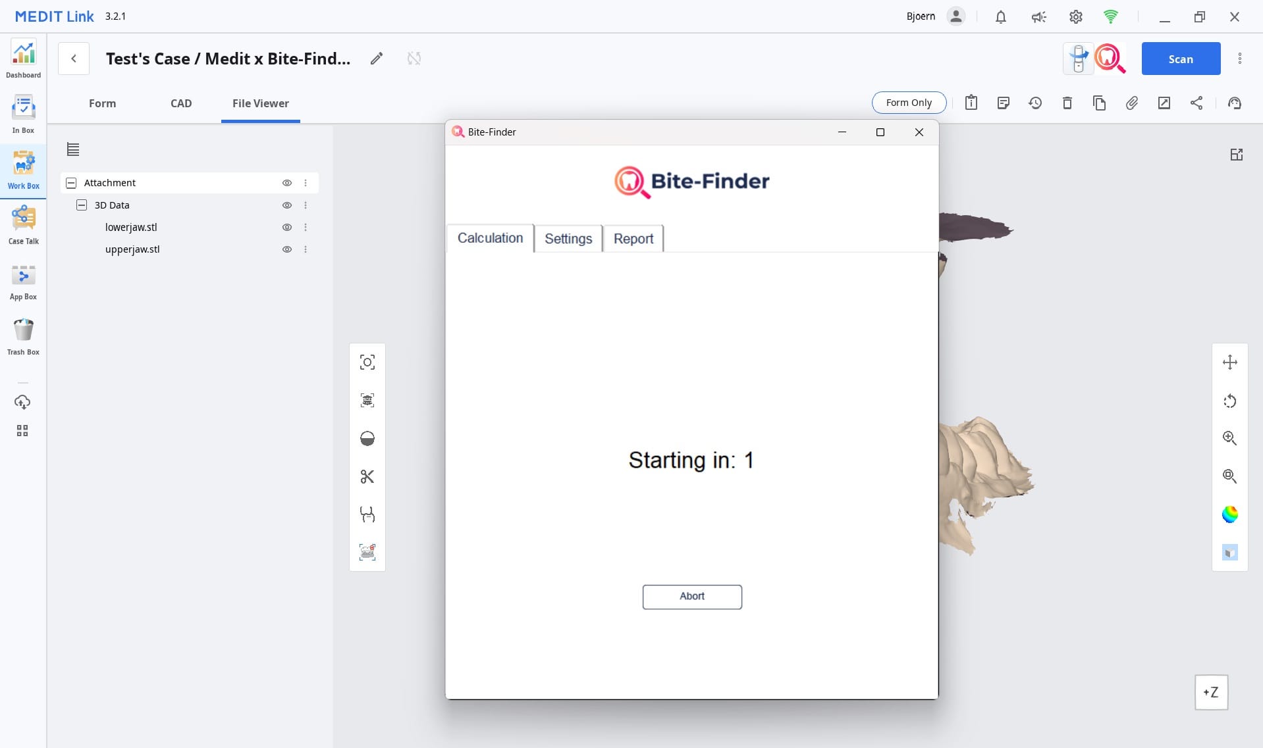Click the zoom fit magnifier tool

[x=1230, y=476]
